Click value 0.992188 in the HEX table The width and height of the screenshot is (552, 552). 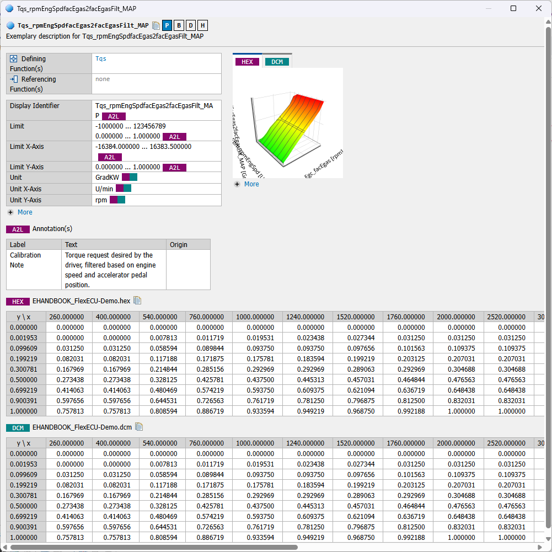click(408, 411)
